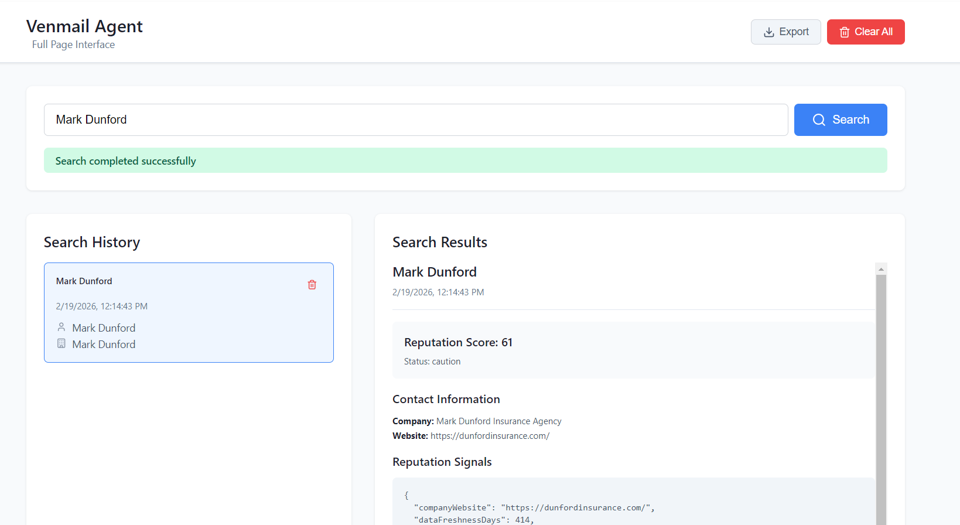Click the Mark Dunford name beside the building icon

pos(104,345)
